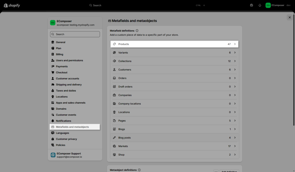Click the page vertical scrollbar
This screenshot has height=172, width=295.
coord(294,70)
